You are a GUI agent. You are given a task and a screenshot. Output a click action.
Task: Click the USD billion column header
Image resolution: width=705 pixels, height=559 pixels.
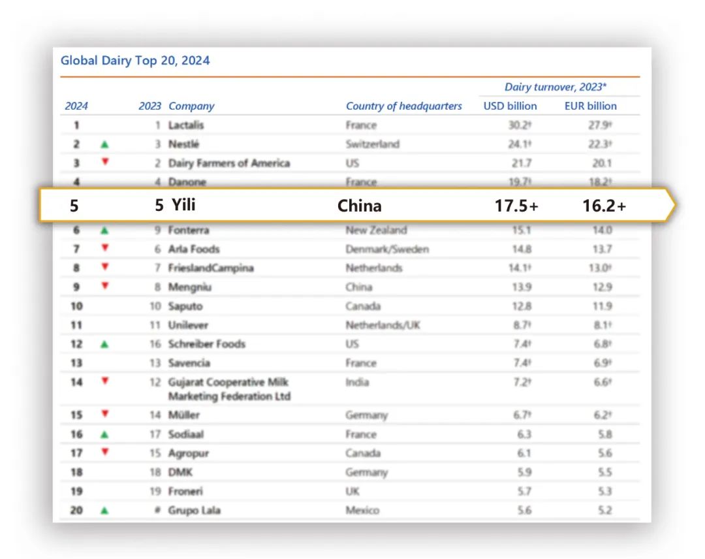tap(510, 106)
